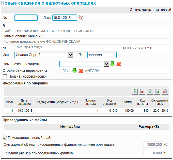Select the operation row dated 19.01.2018
This screenshot has height=160, width=173.
click(86, 111)
